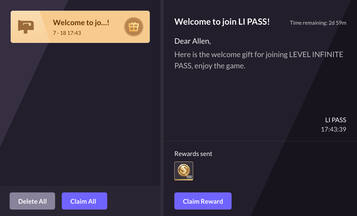Select the "Welcome to jo...!" mail title
The image size is (357, 216).
[81, 23]
